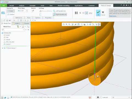
Task: Open the File menu
Action: click(x=4, y=5)
